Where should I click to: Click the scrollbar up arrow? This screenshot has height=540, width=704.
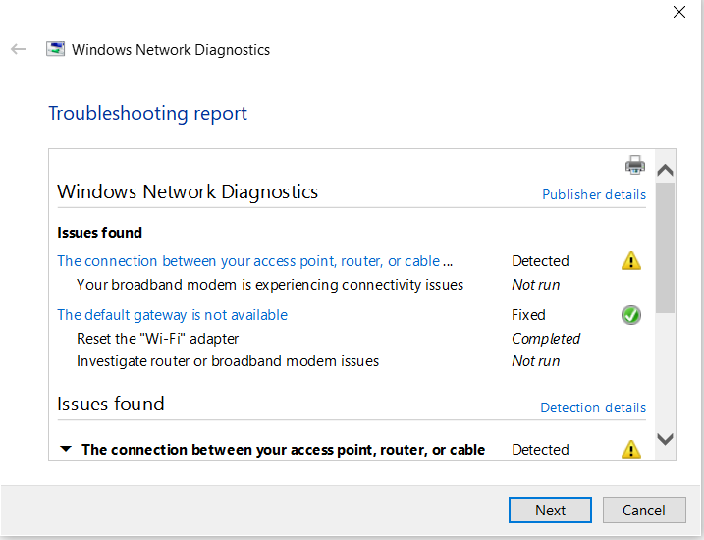coord(665,170)
